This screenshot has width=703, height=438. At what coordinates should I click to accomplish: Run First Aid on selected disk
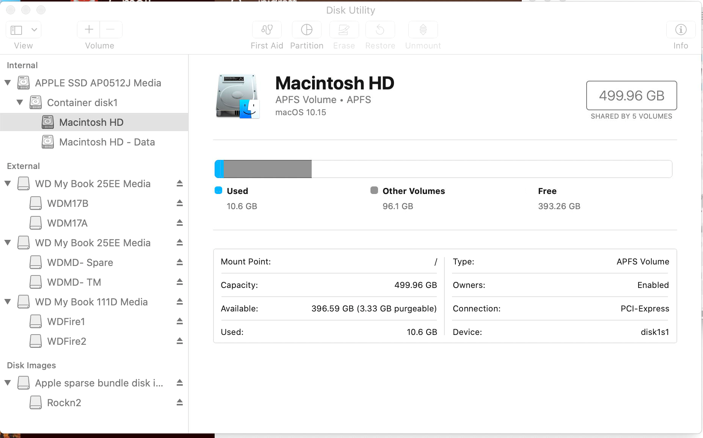267,30
